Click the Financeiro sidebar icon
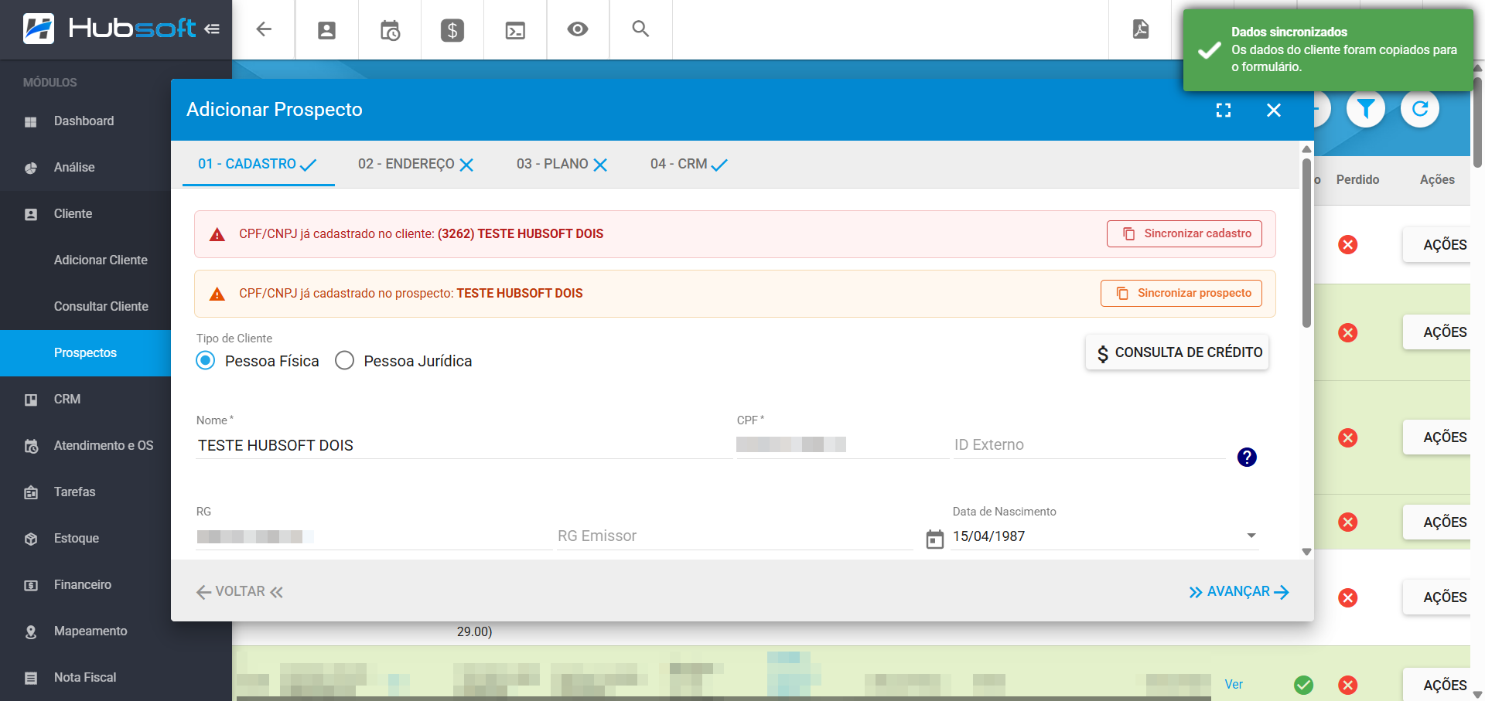The image size is (1485, 701). [31, 585]
